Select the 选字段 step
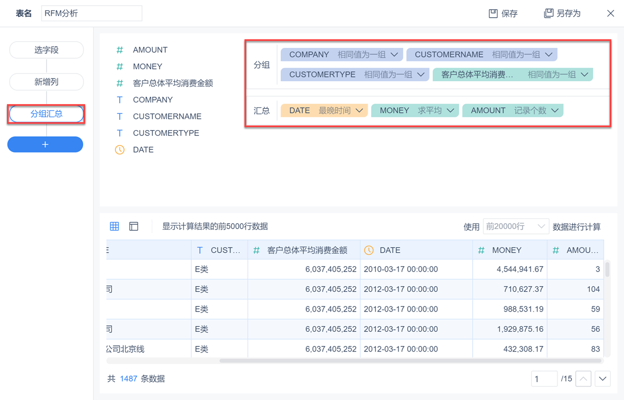 46,50
